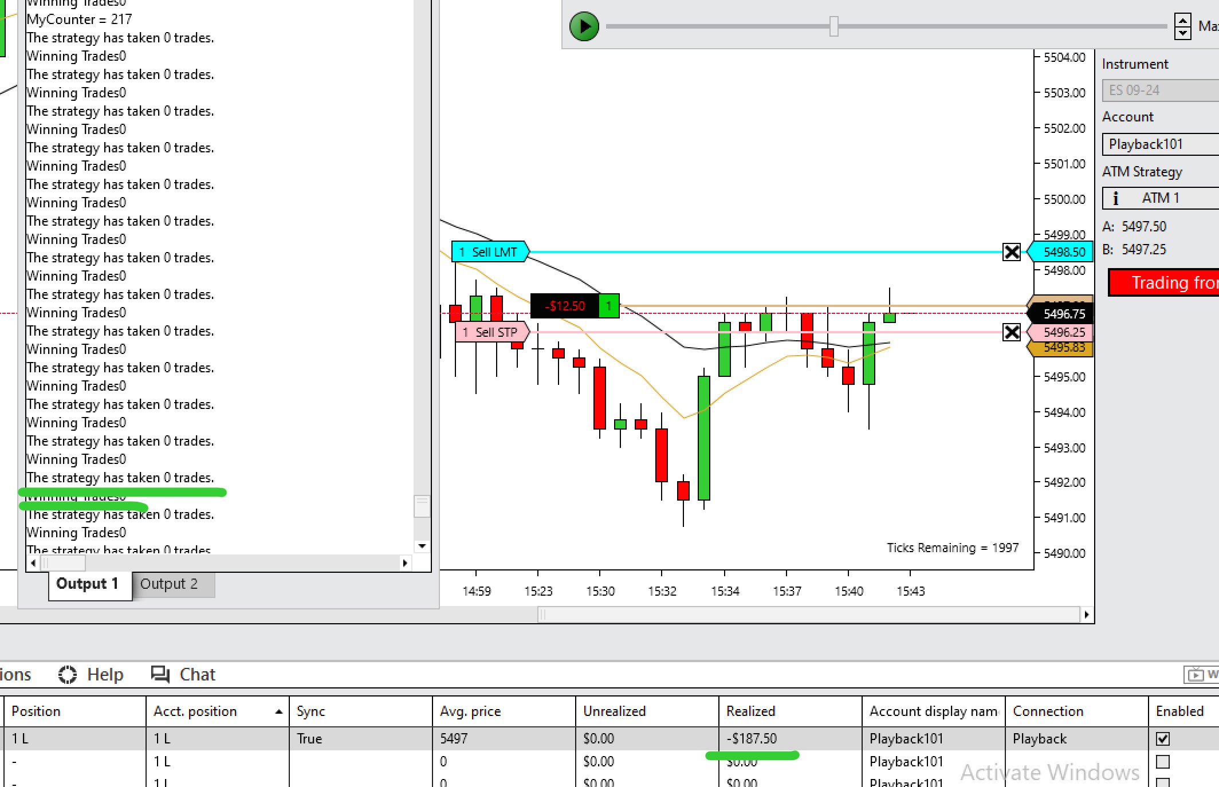Image resolution: width=1219 pixels, height=787 pixels.
Task: Switch to Output 2 tab
Action: [x=169, y=584]
